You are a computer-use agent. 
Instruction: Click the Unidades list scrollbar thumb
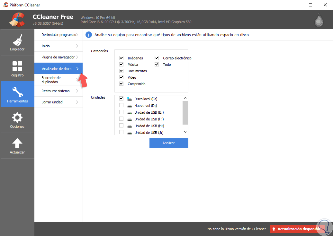(x=185, y=113)
